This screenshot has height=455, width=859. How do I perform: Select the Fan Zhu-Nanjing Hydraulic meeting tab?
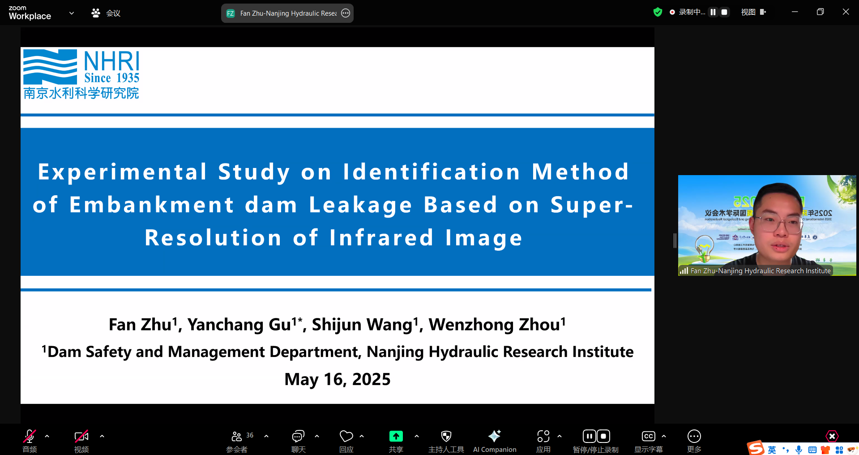pos(287,13)
